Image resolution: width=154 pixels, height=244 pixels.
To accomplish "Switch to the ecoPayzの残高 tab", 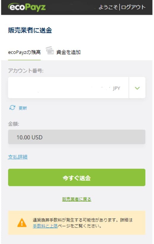I will 24,52.
